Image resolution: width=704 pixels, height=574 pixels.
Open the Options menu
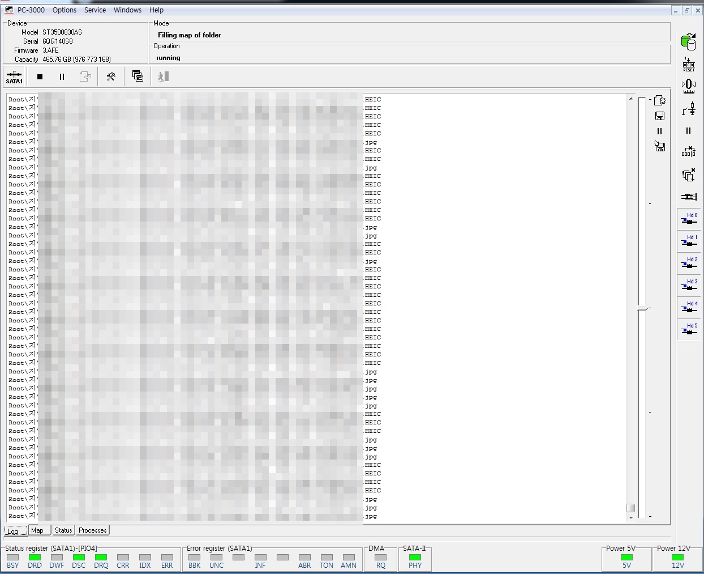(65, 10)
